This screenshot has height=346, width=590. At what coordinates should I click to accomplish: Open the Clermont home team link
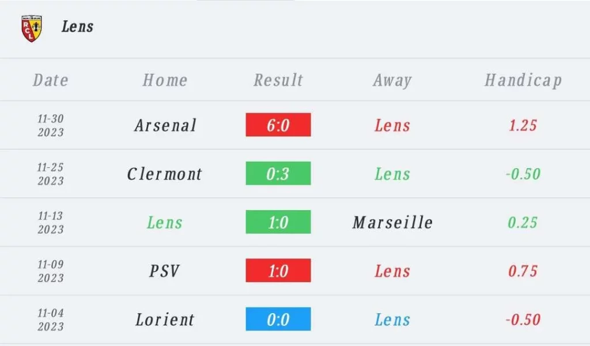click(x=164, y=174)
